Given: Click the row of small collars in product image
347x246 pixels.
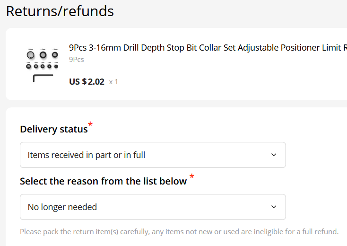Looking at the screenshot, I should pos(42,66).
